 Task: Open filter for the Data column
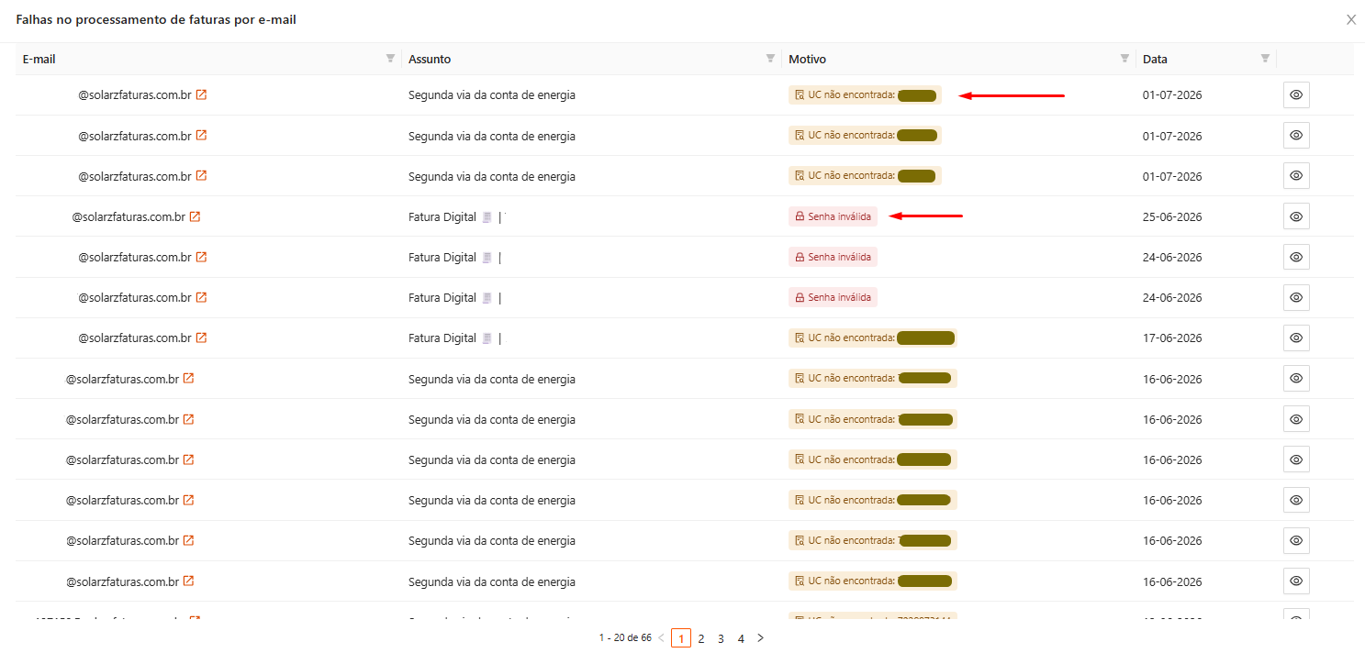[1265, 59]
